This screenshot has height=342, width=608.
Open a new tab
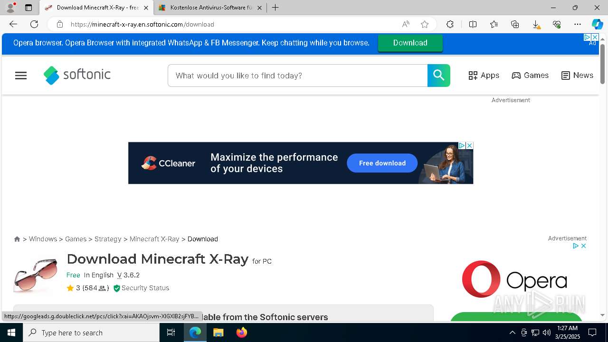[x=275, y=8]
